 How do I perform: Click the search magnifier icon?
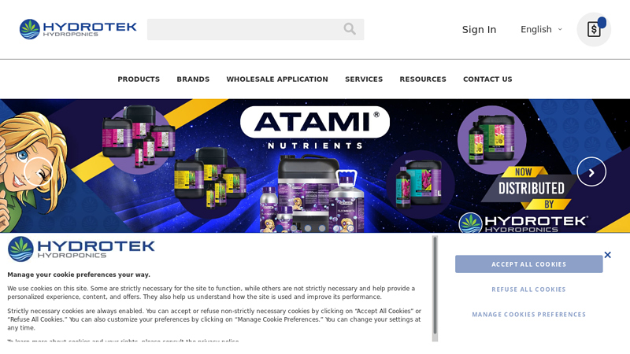pyautogui.click(x=350, y=29)
